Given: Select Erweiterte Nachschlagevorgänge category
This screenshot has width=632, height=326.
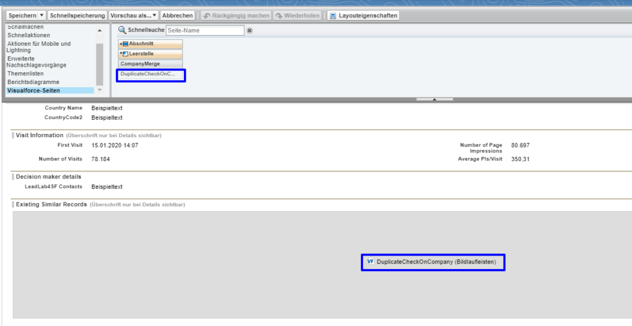Looking at the screenshot, I should click(36, 62).
